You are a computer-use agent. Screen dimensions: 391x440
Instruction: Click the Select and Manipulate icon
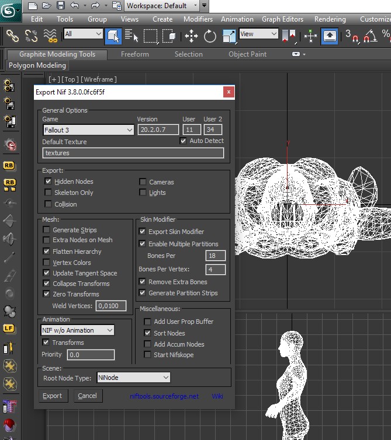pyautogui.click(x=310, y=36)
